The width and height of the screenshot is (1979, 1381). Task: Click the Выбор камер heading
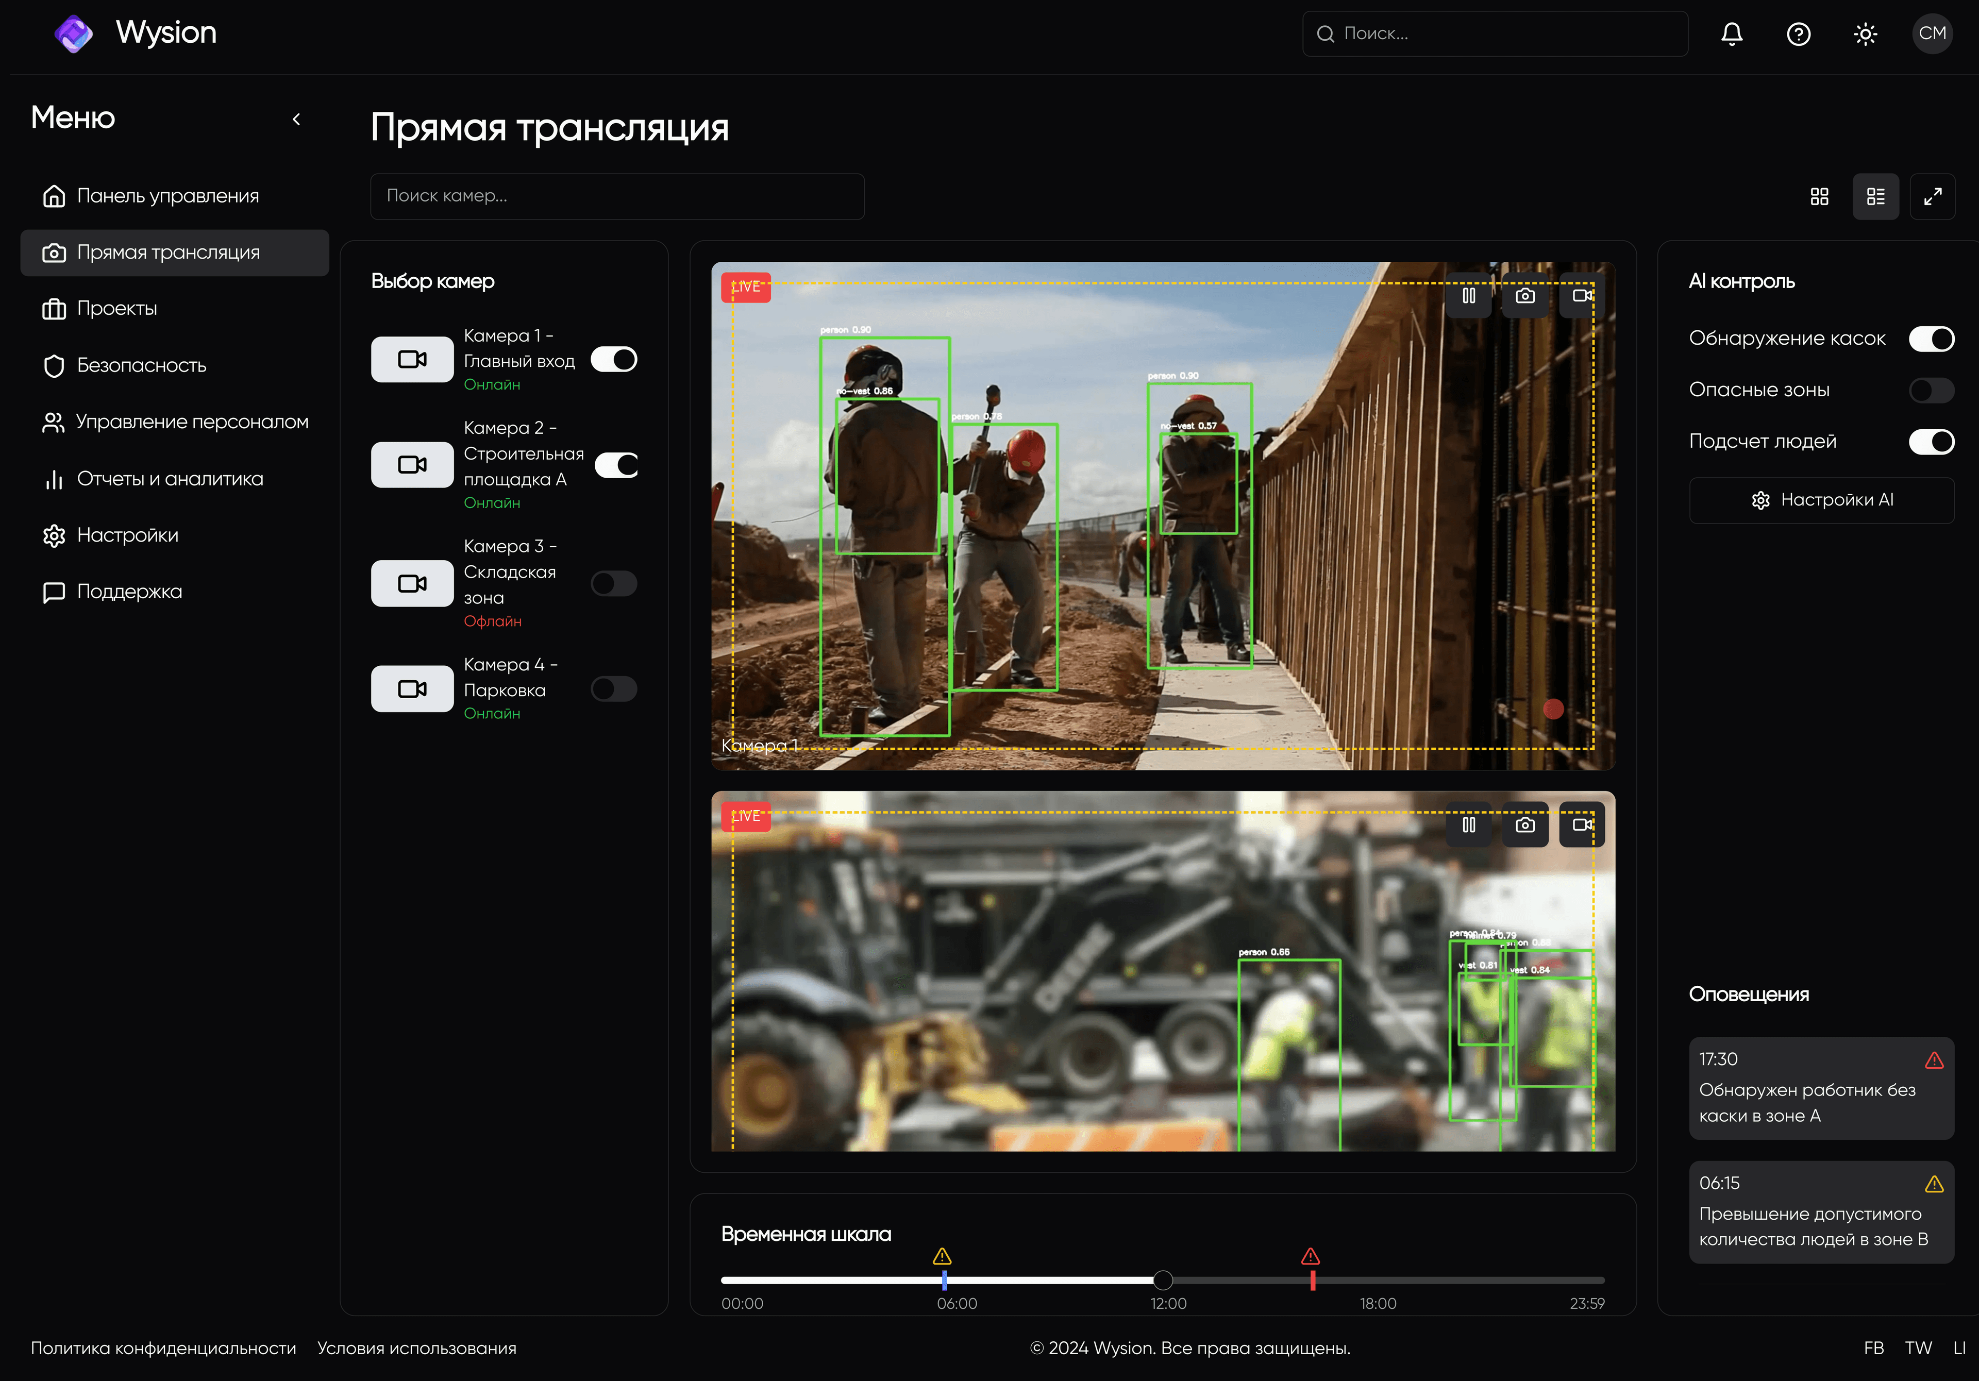(x=433, y=281)
